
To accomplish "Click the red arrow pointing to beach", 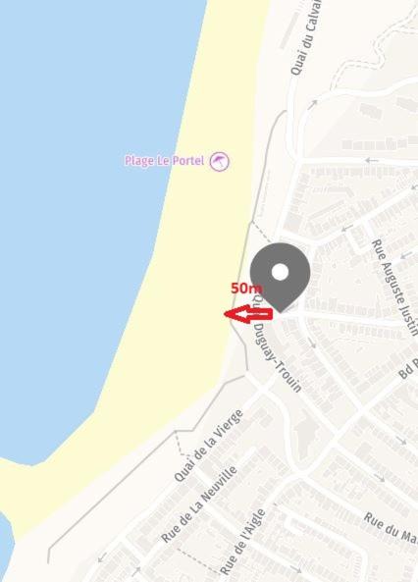I will [x=248, y=314].
